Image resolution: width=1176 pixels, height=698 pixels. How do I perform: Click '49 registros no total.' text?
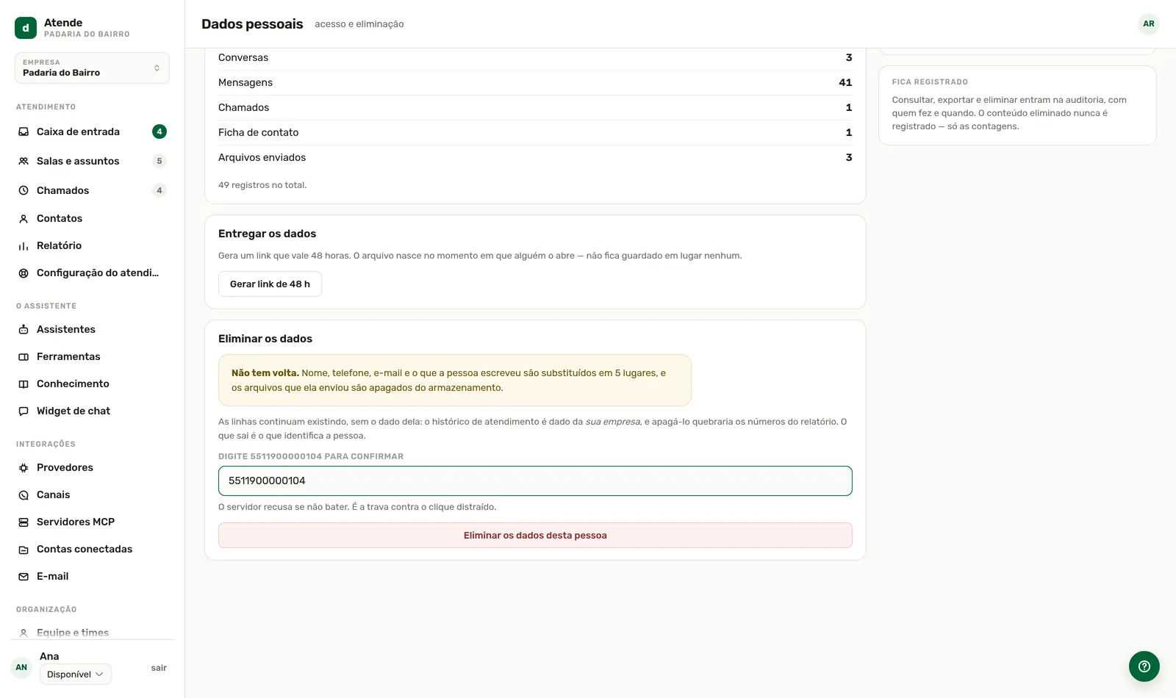(262, 185)
